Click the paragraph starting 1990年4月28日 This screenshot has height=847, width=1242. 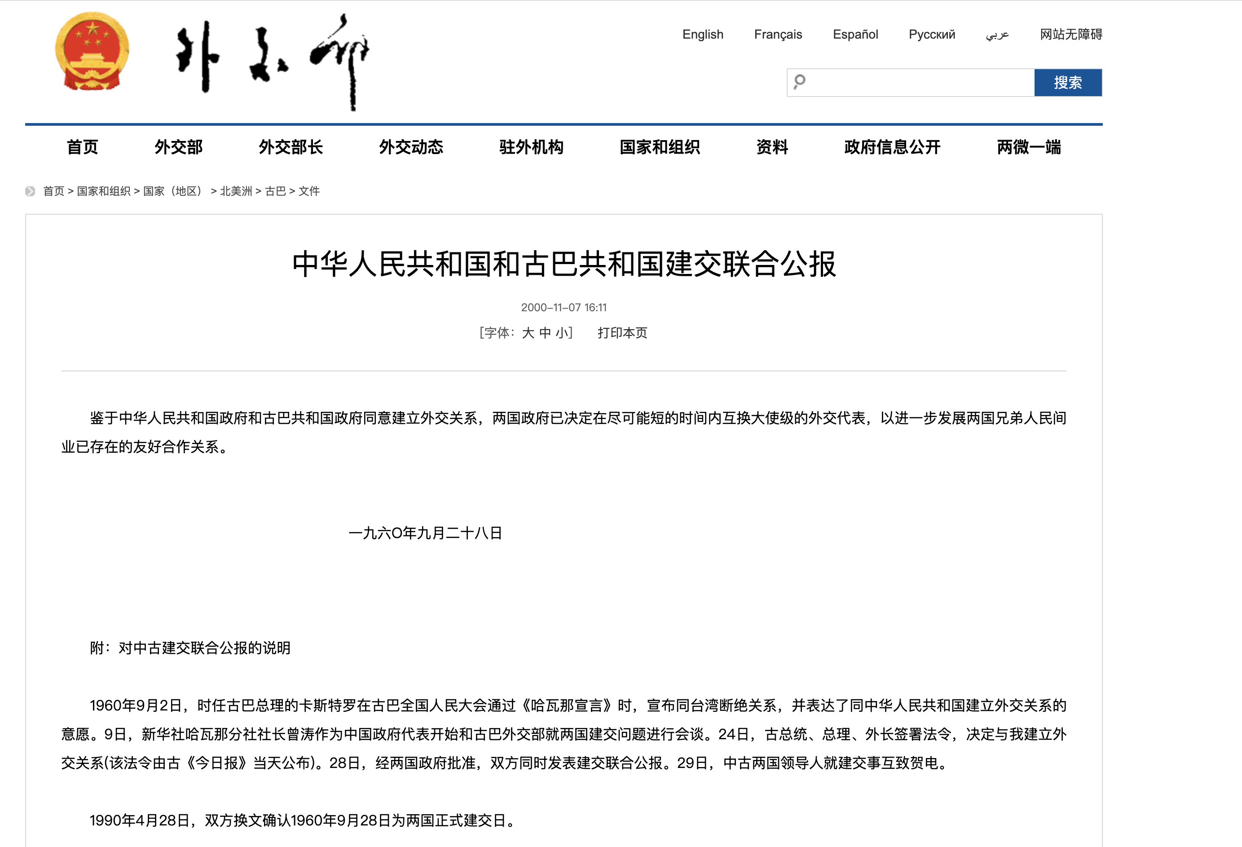(303, 821)
